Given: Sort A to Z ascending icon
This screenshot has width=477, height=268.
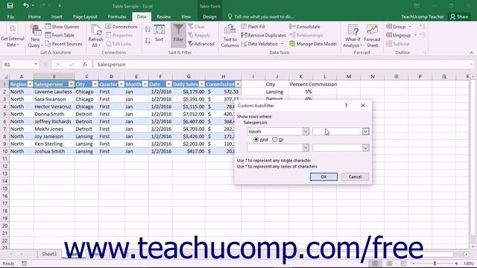Looking at the screenshot, I should click(x=148, y=30).
